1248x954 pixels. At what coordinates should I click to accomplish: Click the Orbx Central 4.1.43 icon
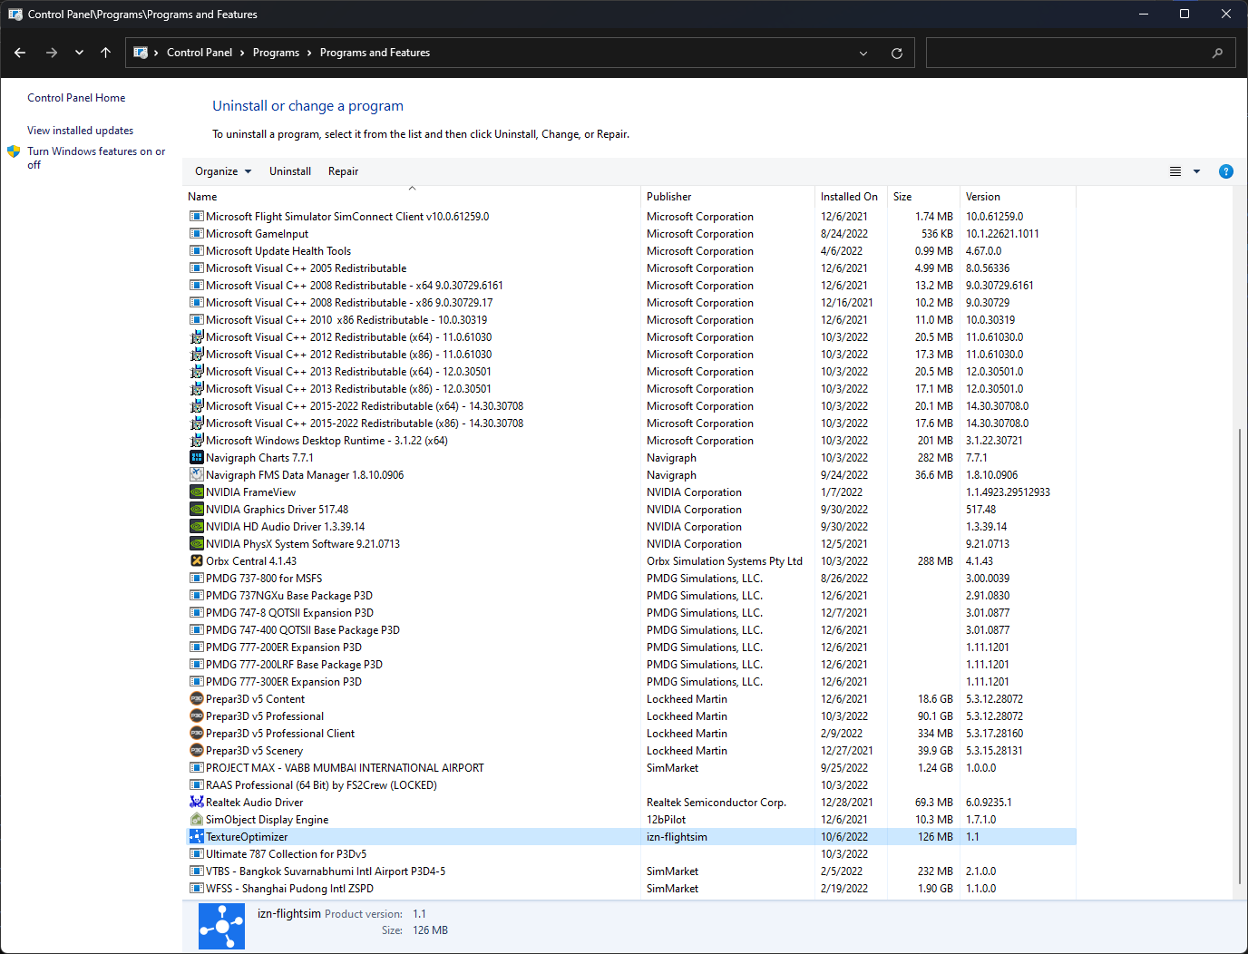(196, 561)
